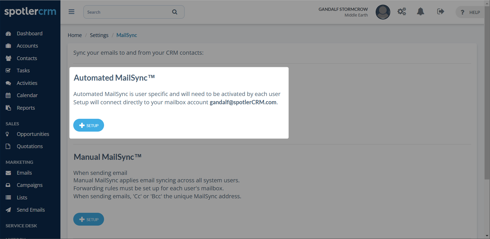Go to Settings breadcrumb link
Screen dimensions: 490x239
click(99, 35)
